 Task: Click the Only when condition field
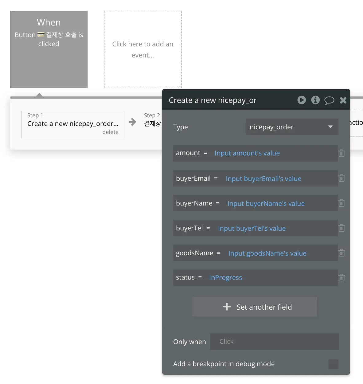[x=274, y=342]
